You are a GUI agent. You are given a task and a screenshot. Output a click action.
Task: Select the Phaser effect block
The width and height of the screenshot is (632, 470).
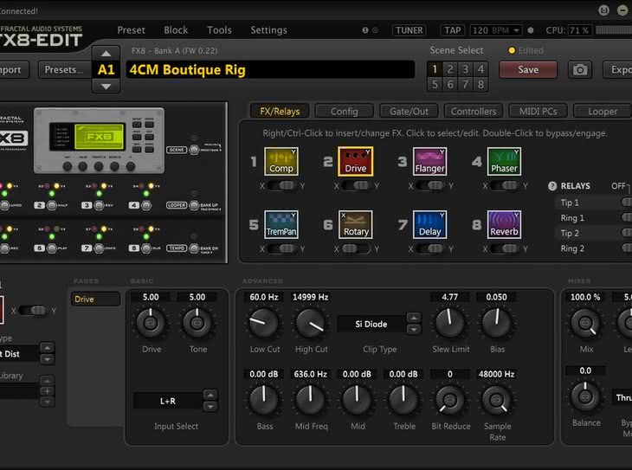pos(504,161)
